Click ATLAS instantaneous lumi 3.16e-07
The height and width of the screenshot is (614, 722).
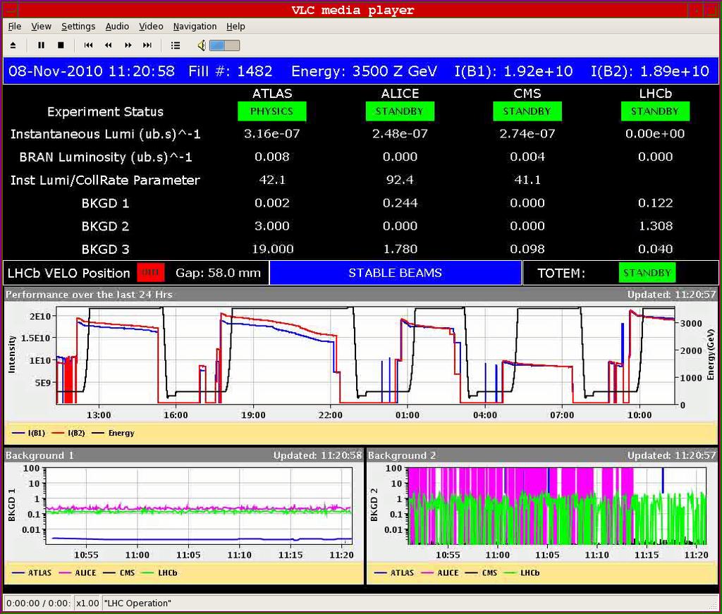coord(271,133)
